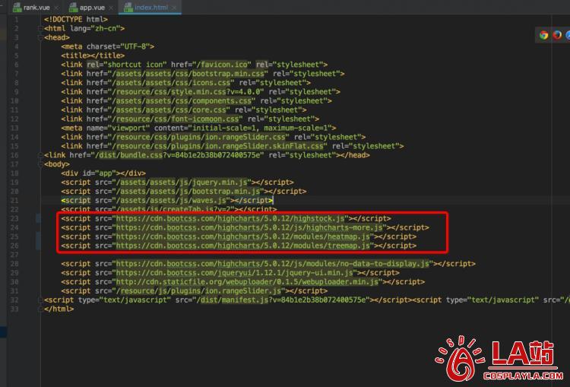
Task: Click line number 21 in the gutter
Action: (x=14, y=201)
